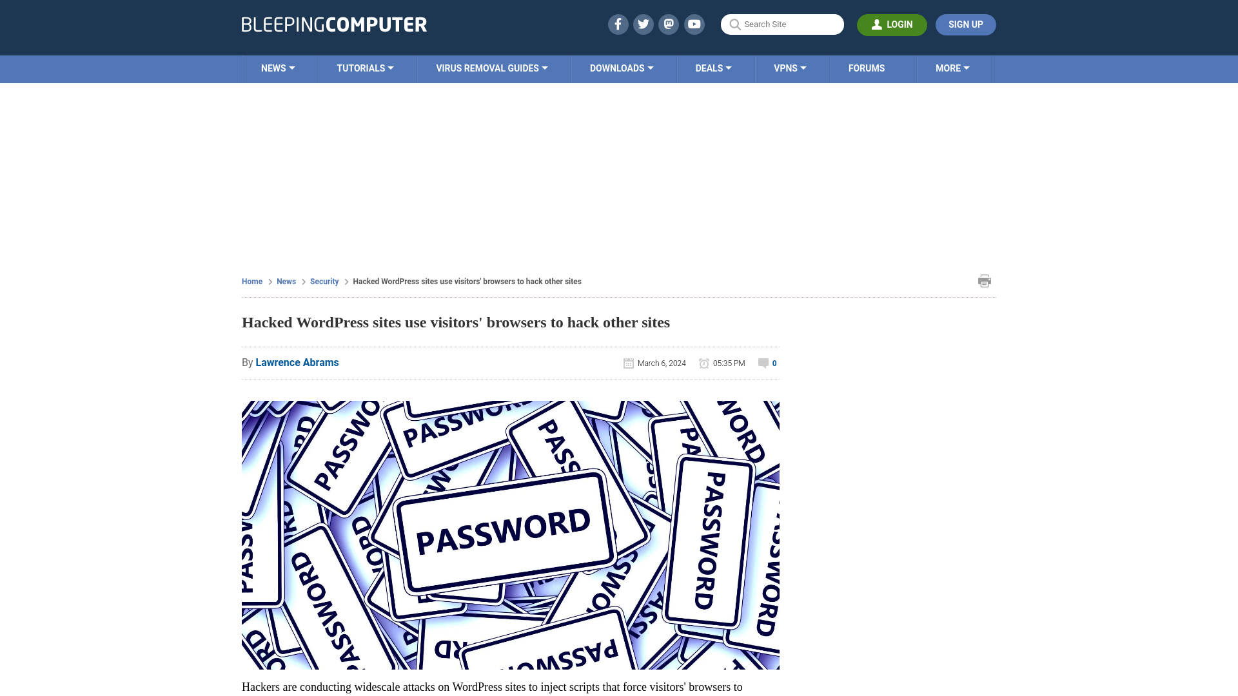Click the BleepingComputer home logo
The image size is (1238, 696).
[334, 24]
